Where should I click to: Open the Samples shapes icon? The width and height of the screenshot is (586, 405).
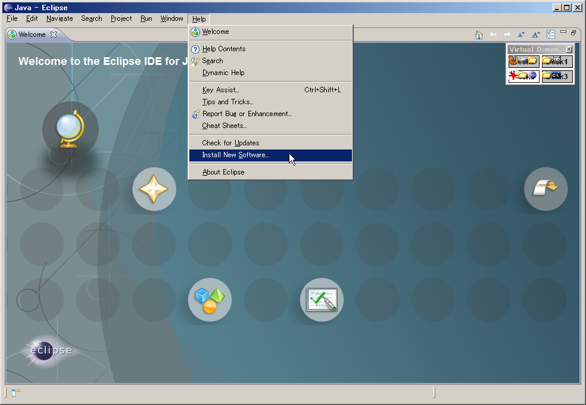click(x=210, y=300)
